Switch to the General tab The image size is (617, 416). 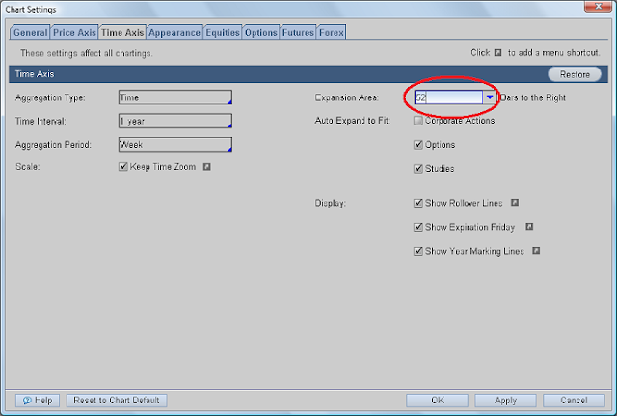30,32
